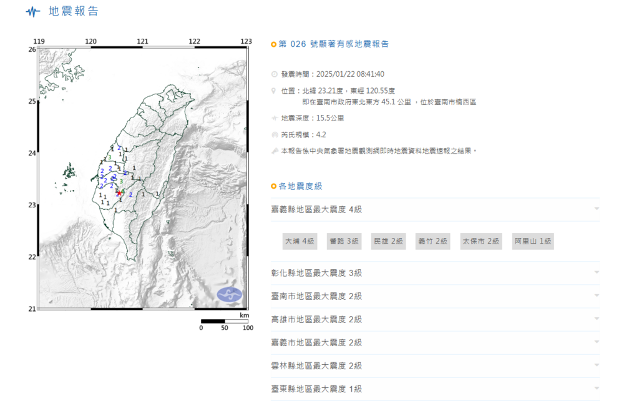Click the seismic wave icon beside 地震報告
The height and width of the screenshot is (401, 624).
32,12
